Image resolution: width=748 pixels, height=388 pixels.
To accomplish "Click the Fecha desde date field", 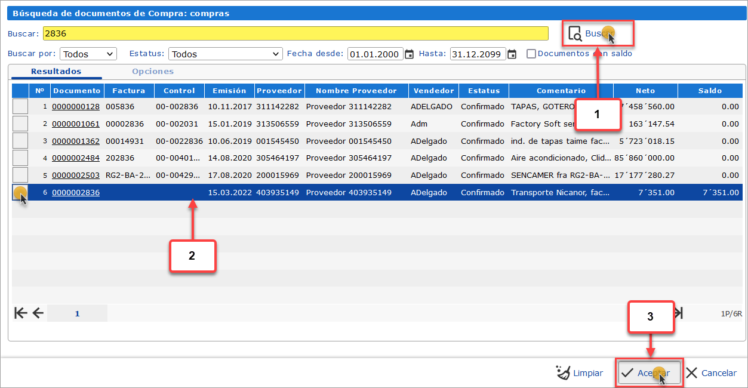I will pos(375,54).
